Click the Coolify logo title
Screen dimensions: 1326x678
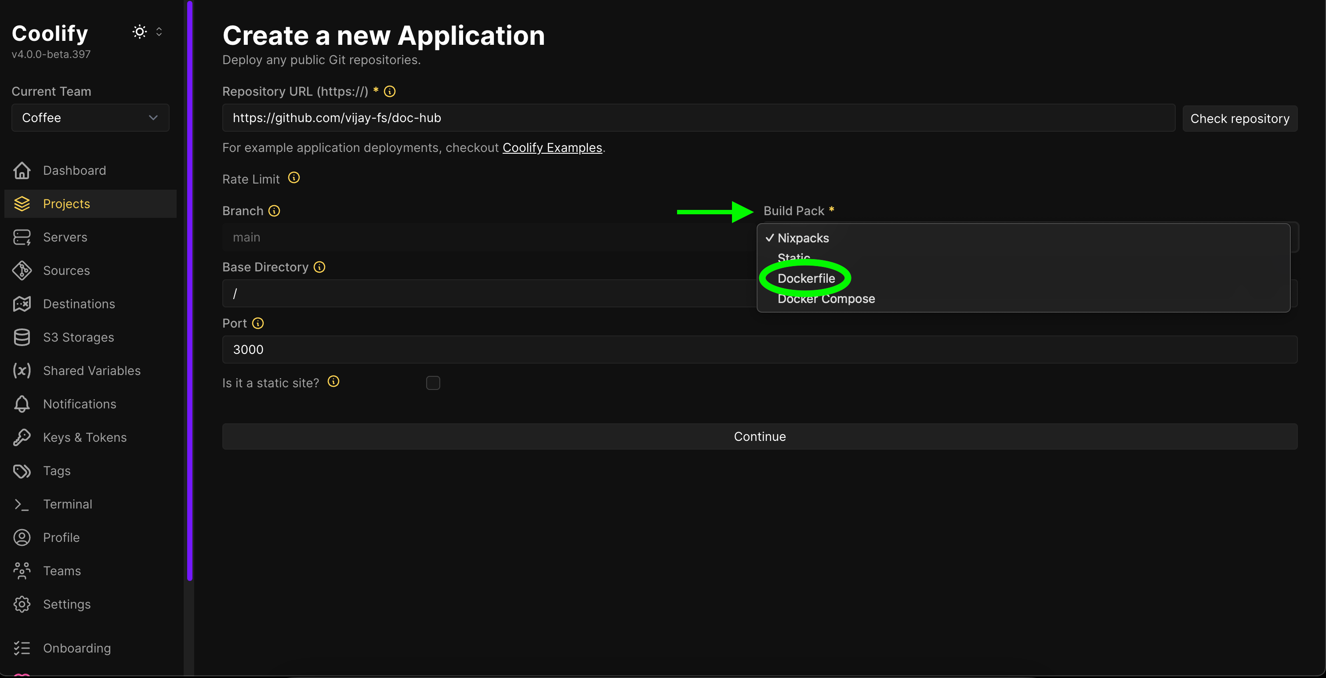[x=50, y=33]
